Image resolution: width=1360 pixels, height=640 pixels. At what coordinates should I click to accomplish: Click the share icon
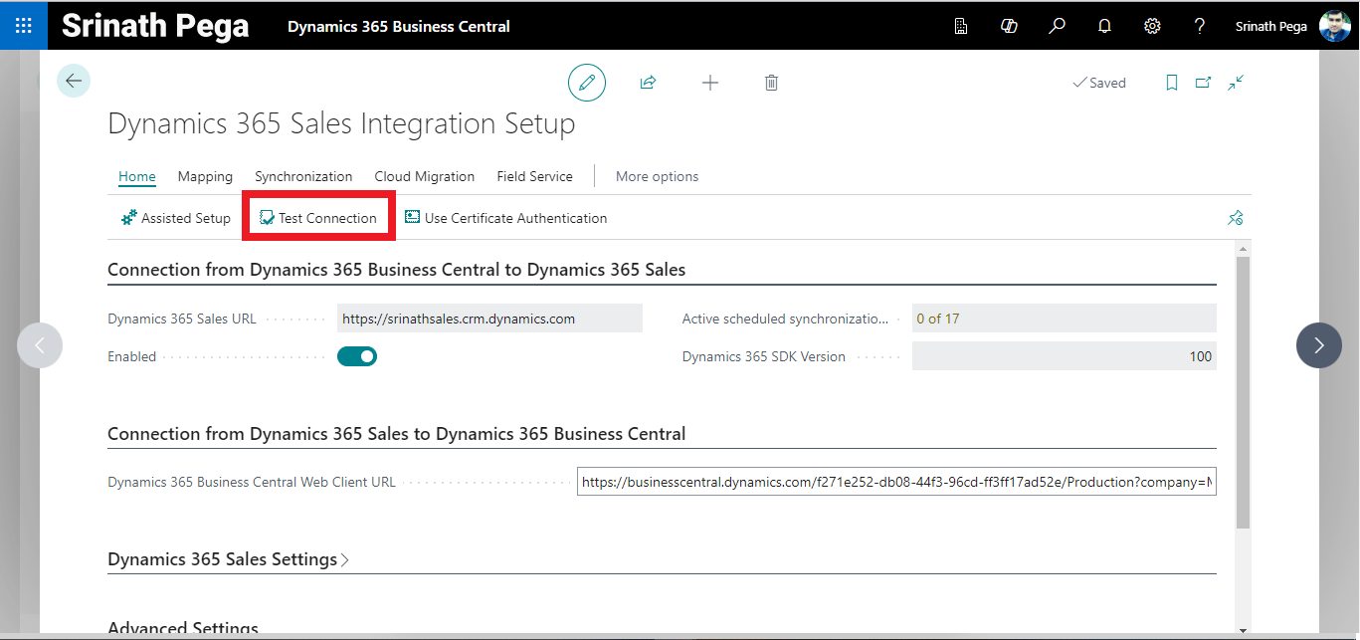648,83
